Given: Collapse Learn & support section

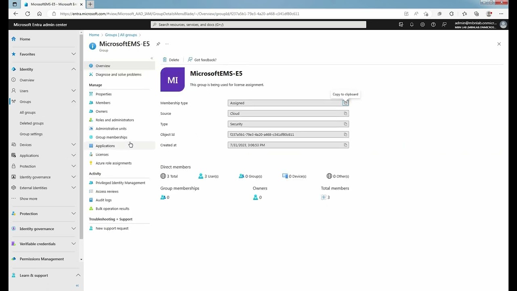Looking at the screenshot, I should pyautogui.click(x=78, y=275).
